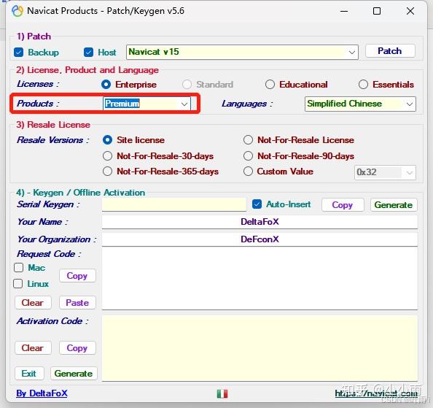
Task: Click the Your Organization field with DeFconX
Action: (x=260, y=239)
